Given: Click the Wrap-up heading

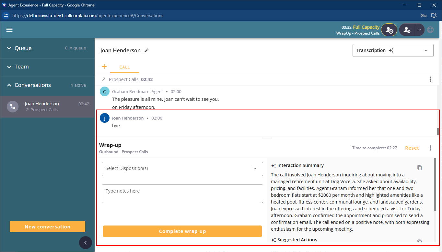Looking at the screenshot, I should (110, 145).
